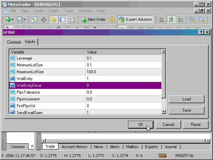The width and height of the screenshot is (213, 160).
Task: Click the yellow diamond warning icon
Action: pyautogui.click(x=112, y=19)
